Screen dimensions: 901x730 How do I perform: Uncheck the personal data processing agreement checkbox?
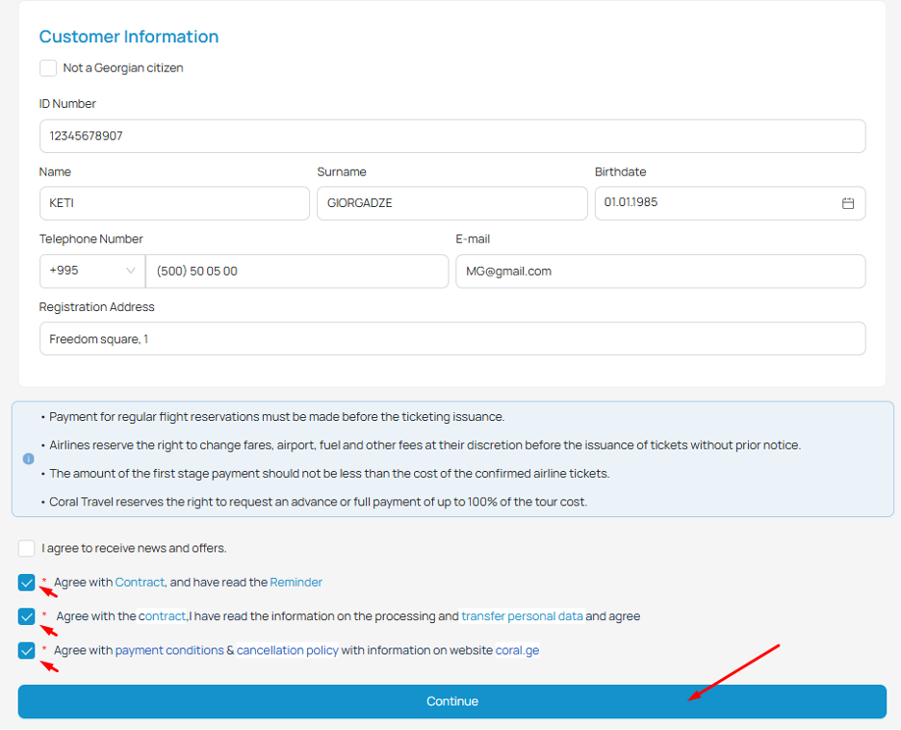26,616
